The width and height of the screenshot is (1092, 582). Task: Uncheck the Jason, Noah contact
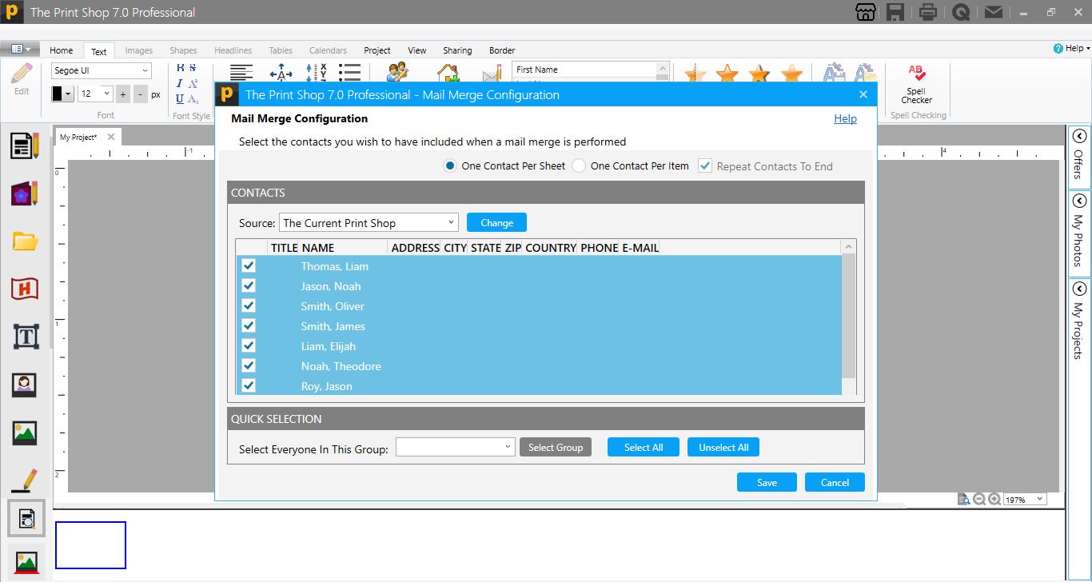click(249, 285)
